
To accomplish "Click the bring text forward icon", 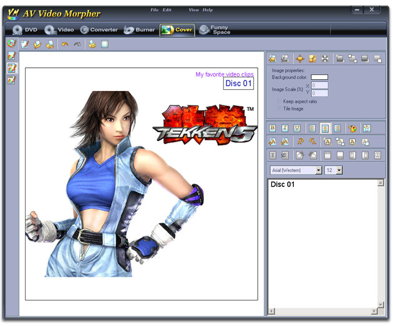I will point(340,141).
